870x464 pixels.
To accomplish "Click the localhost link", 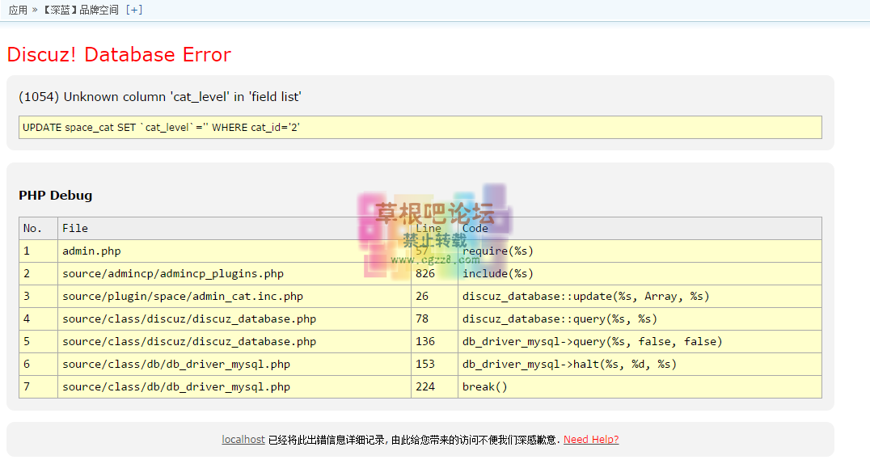I will coord(243,440).
